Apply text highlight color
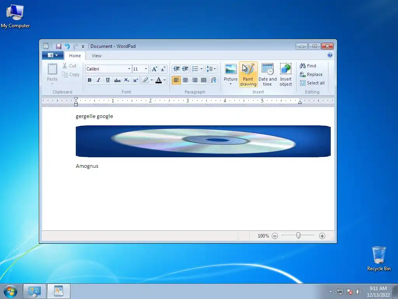 click(146, 80)
